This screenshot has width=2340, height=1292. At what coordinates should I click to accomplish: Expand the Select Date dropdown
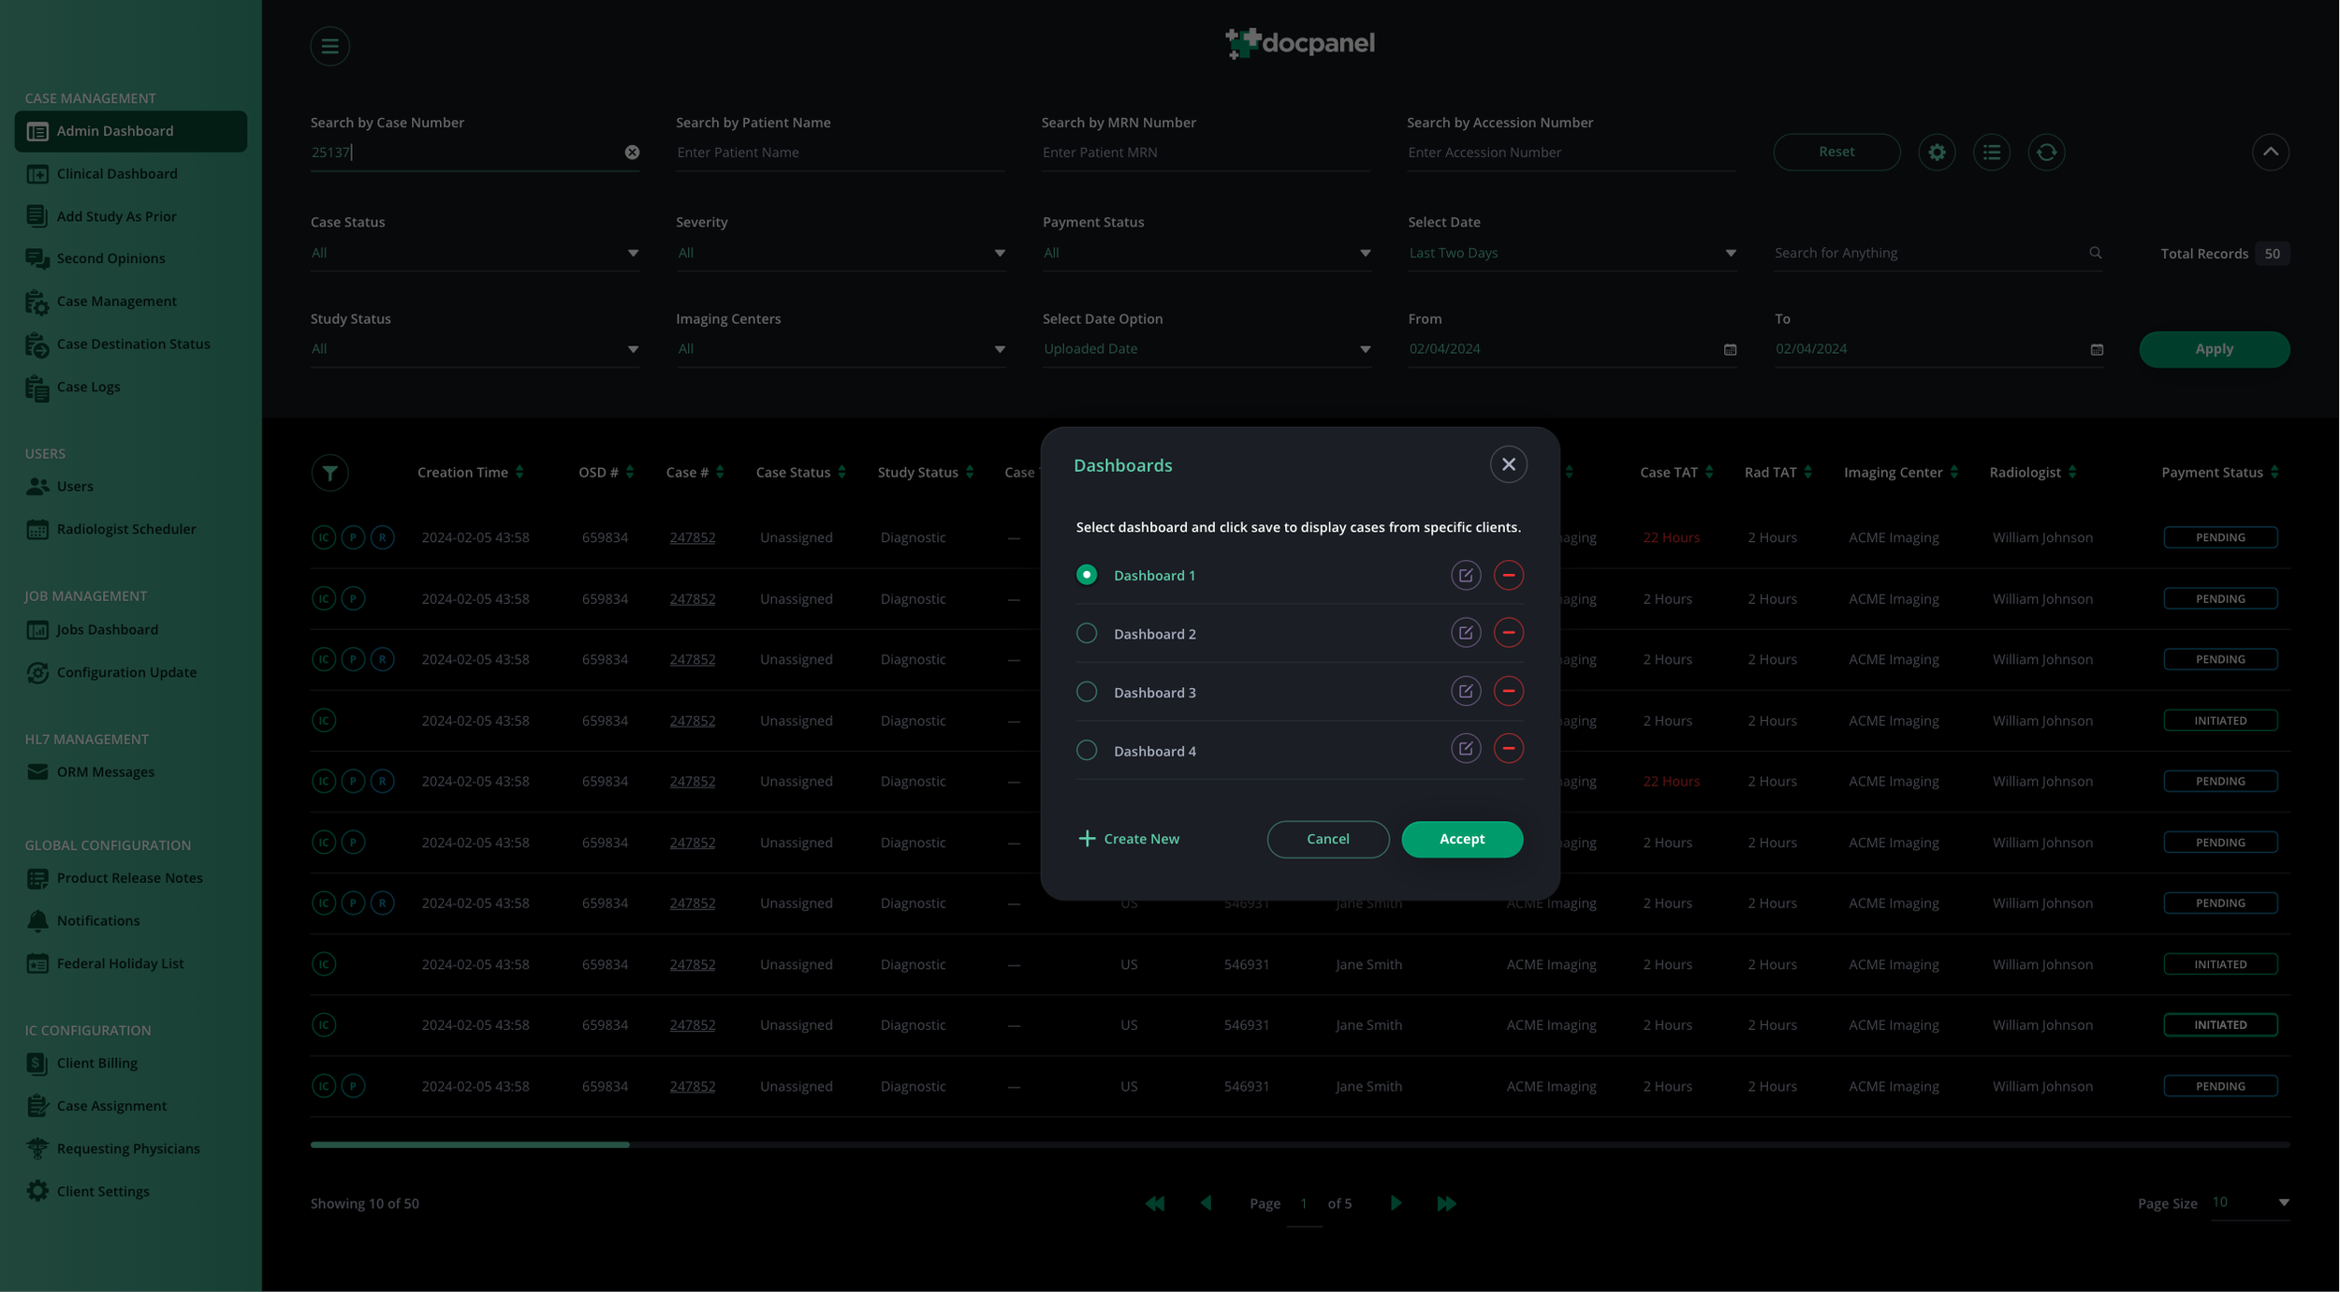coord(1572,253)
